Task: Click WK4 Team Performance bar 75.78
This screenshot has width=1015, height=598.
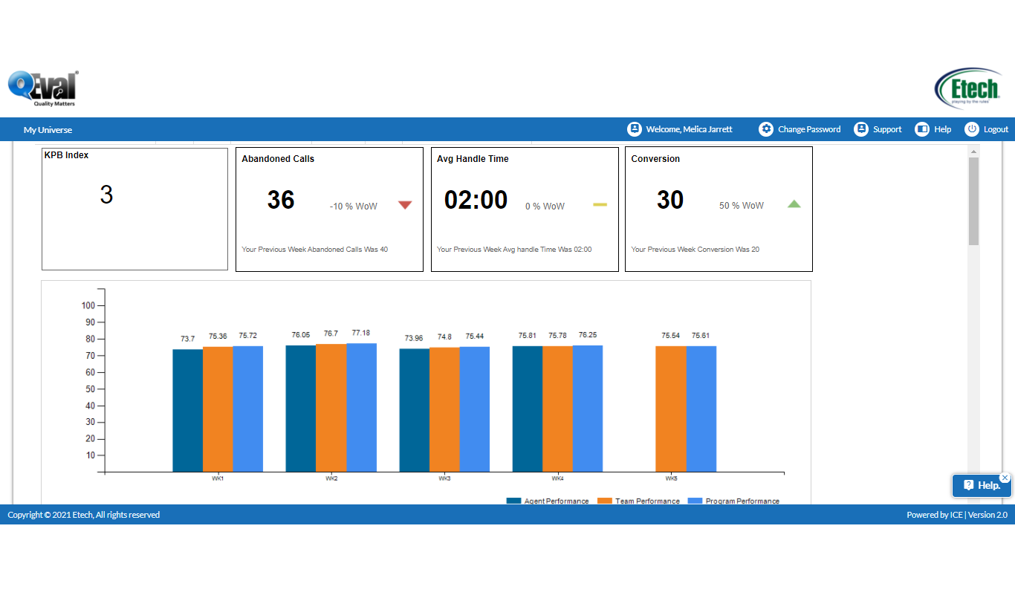Action: 557,409
